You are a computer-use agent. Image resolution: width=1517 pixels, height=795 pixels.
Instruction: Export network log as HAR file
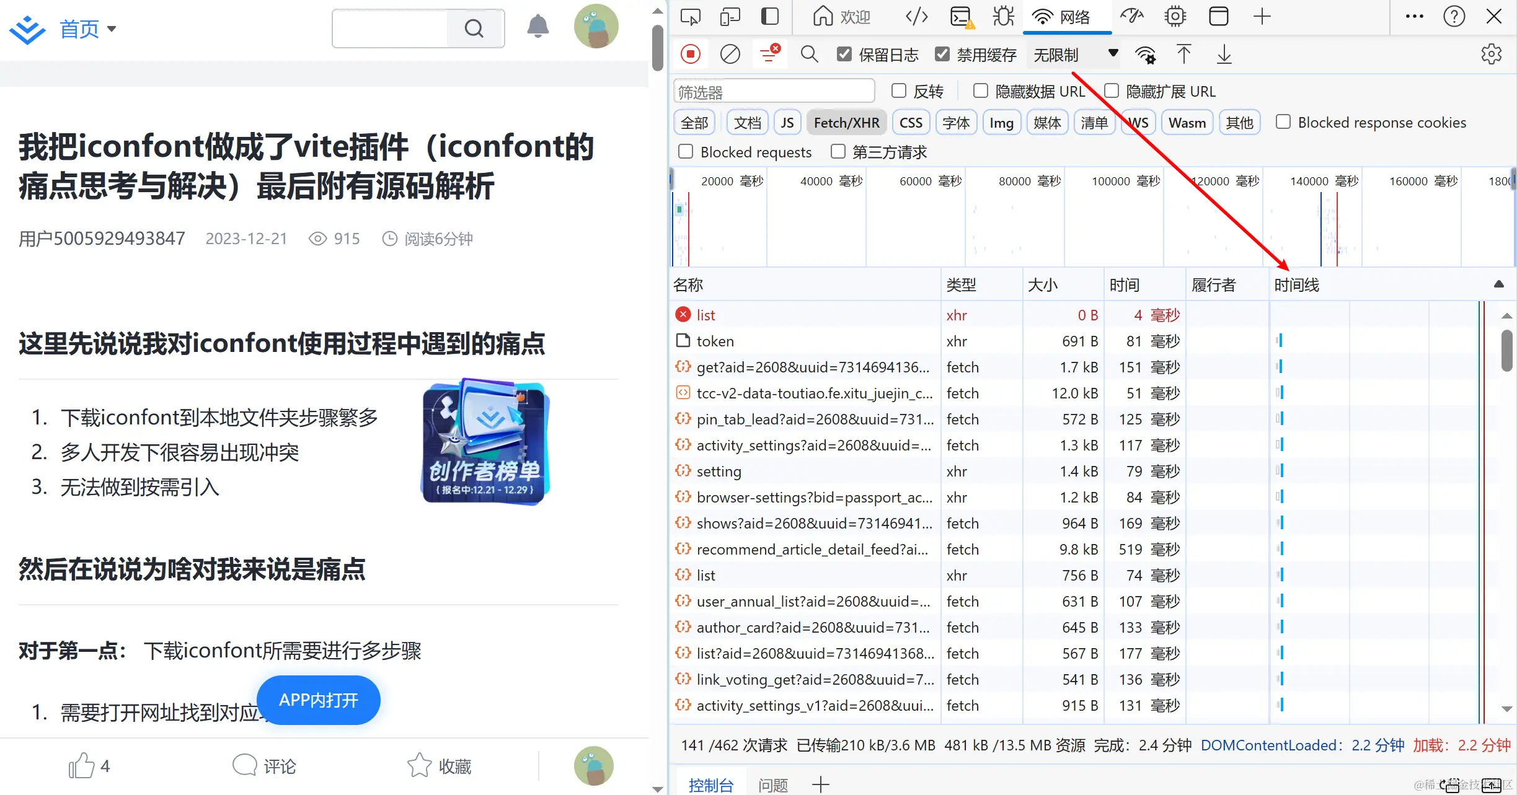[x=1224, y=55]
